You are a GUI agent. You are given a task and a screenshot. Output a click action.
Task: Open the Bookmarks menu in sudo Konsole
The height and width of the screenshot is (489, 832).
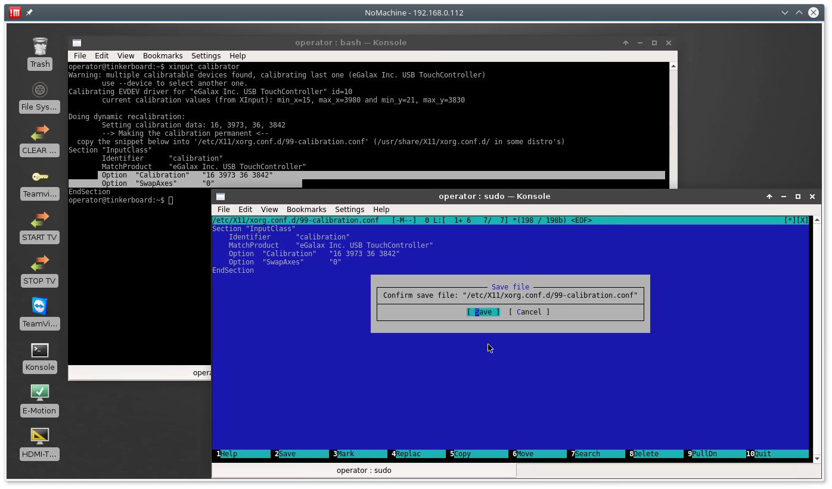(x=306, y=210)
